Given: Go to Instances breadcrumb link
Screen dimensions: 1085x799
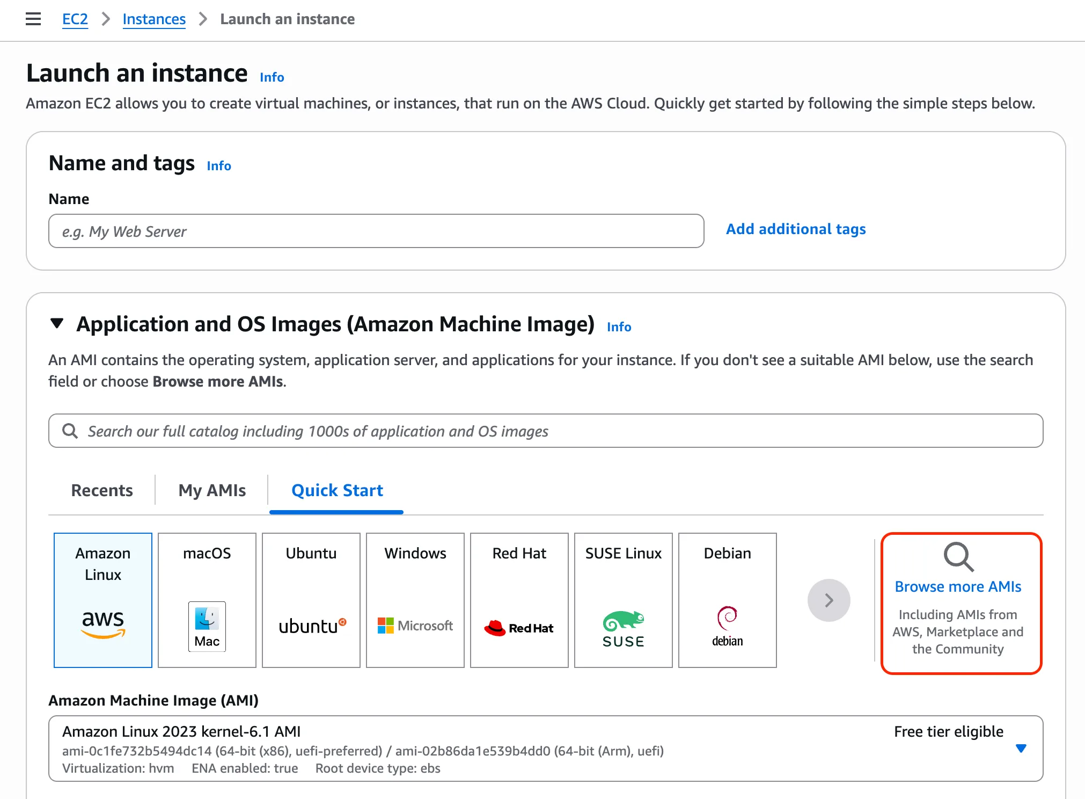Looking at the screenshot, I should [x=154, y=19].
